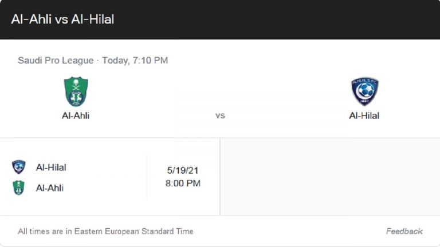
Task: Click the vertical divider in fixture card
Action: pyautogui.click(x=147, y=177)
